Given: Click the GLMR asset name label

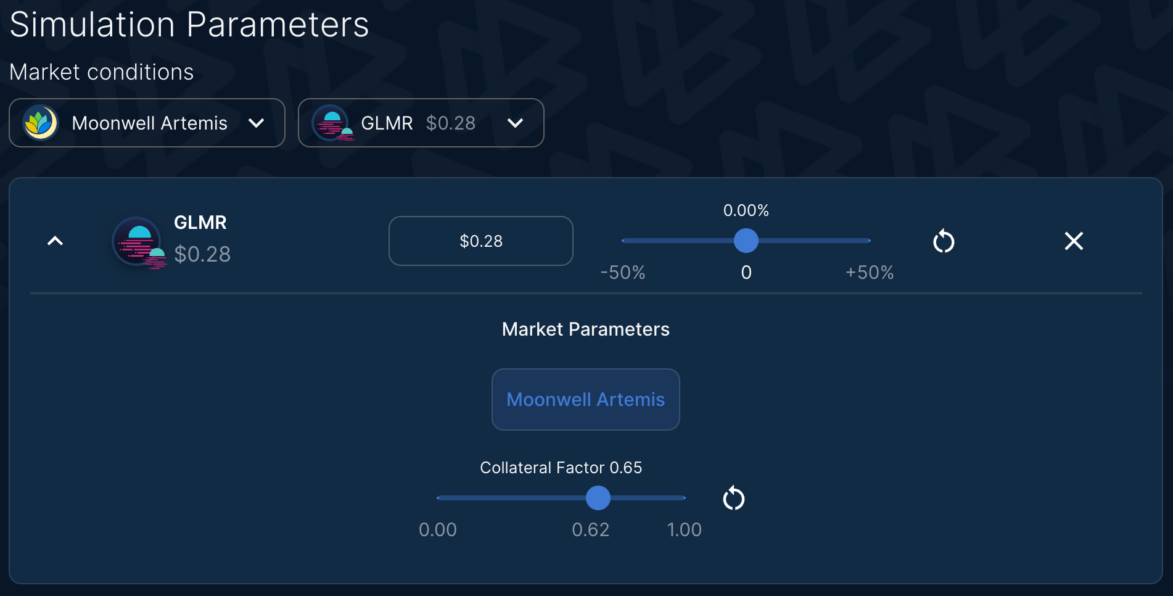Looking at the screenshot, I should click(200, 222).
